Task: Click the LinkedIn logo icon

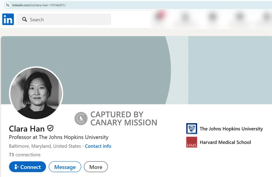Action: pos(8,19)
